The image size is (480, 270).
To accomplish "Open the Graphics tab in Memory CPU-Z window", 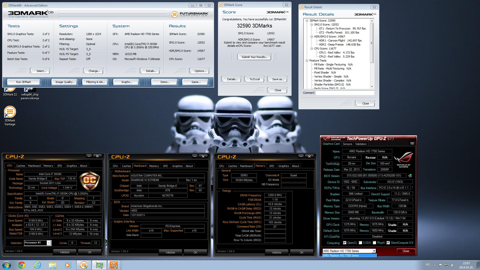I will (x=283, y=166).
